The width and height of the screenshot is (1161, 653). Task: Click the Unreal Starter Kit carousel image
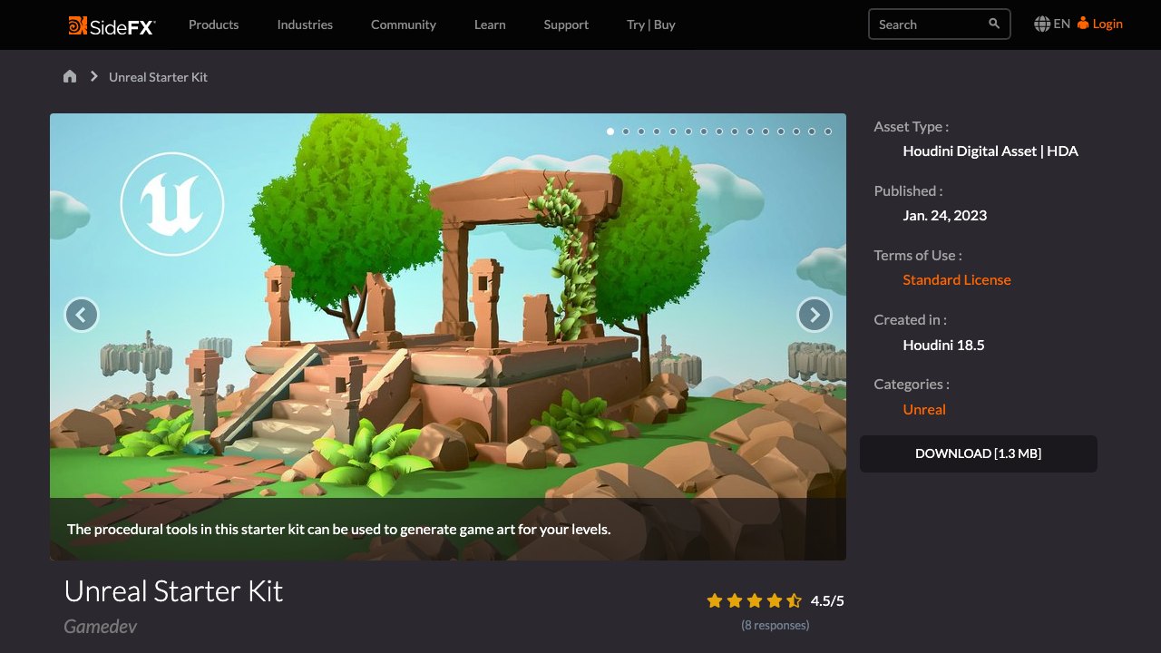[448, 336]
